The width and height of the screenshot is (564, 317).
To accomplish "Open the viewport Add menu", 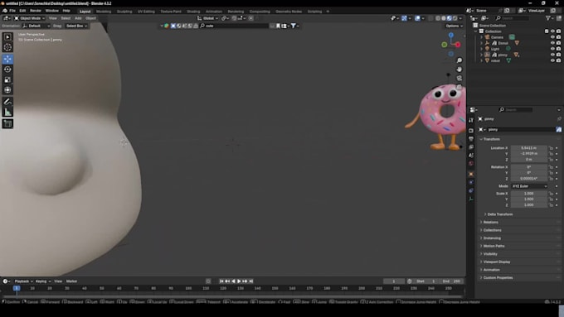I will point(78,18).
